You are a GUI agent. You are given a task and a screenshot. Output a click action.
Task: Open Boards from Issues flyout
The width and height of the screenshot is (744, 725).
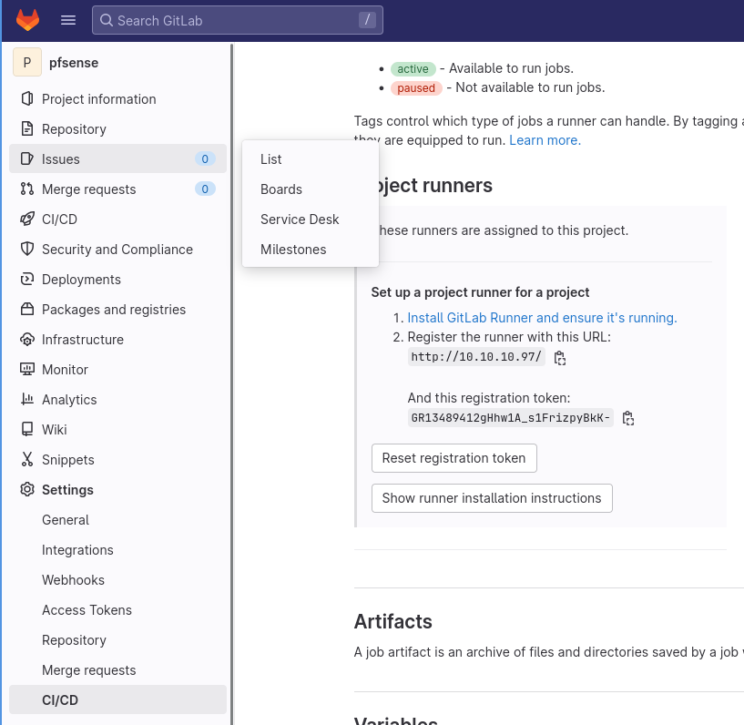tap(281, 189)
